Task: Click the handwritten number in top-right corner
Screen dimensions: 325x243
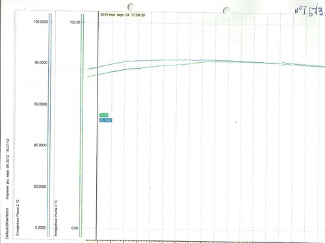Action: (309, 10)
